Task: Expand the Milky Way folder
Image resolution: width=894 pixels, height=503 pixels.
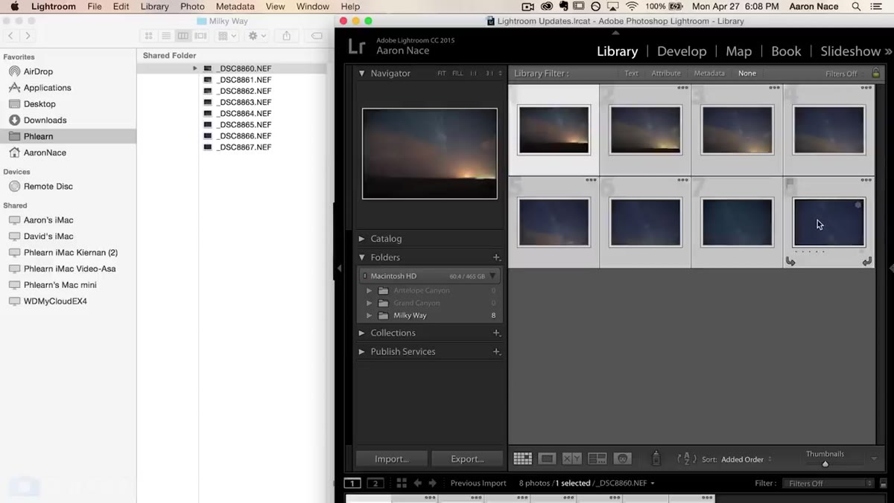Action: coord(370,315)
